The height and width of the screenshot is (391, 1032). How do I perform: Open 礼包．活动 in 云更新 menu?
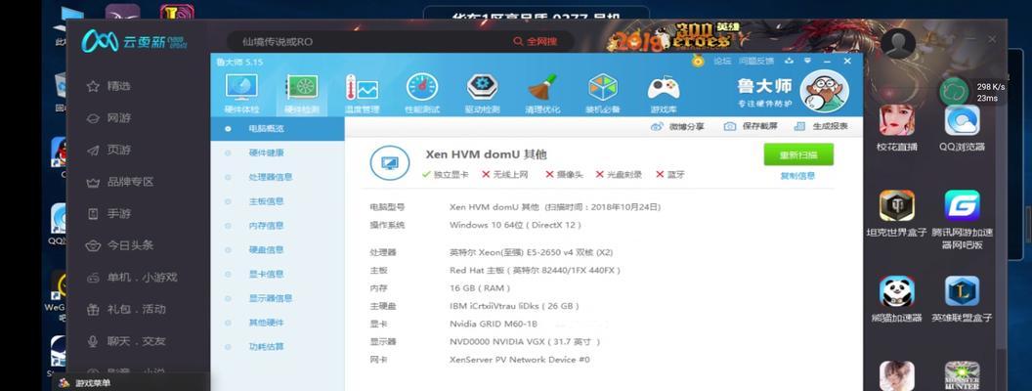(126, 309)
